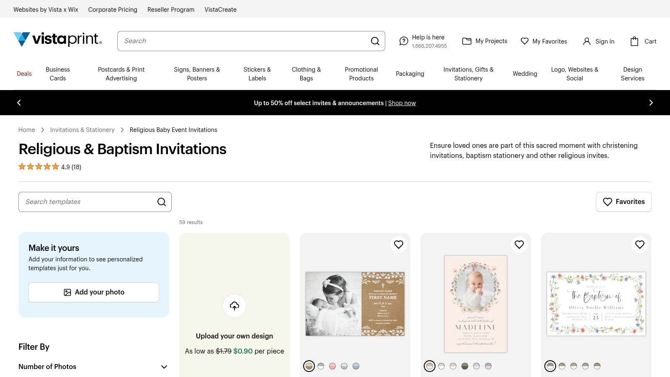Screen dimensions: 670x377
Task: Click the Sign in person icon
Action: tap(587, 41)
